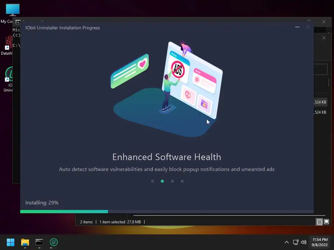334x250 pixels.
Task: Click the Command Prompt title bar icon
Action: click(18, 22)
